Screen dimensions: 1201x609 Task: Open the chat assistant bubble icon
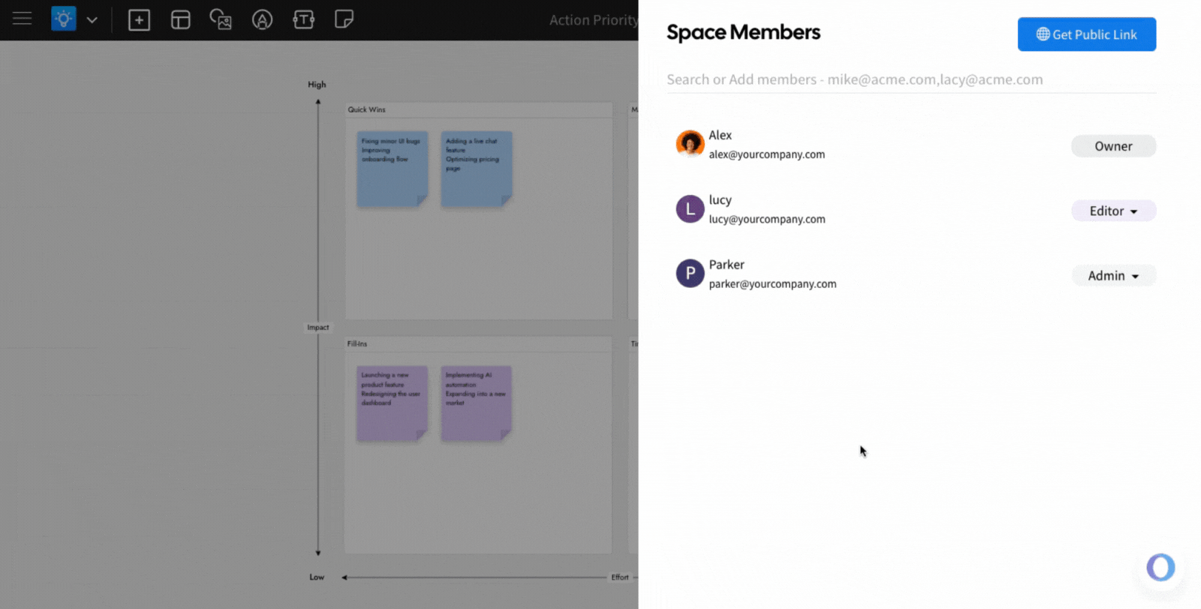(1160, 567)
